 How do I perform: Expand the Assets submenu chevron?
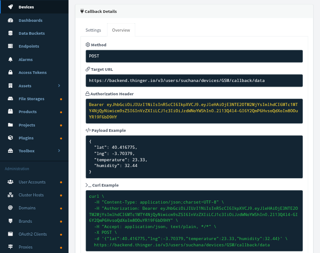click(59, 86)
